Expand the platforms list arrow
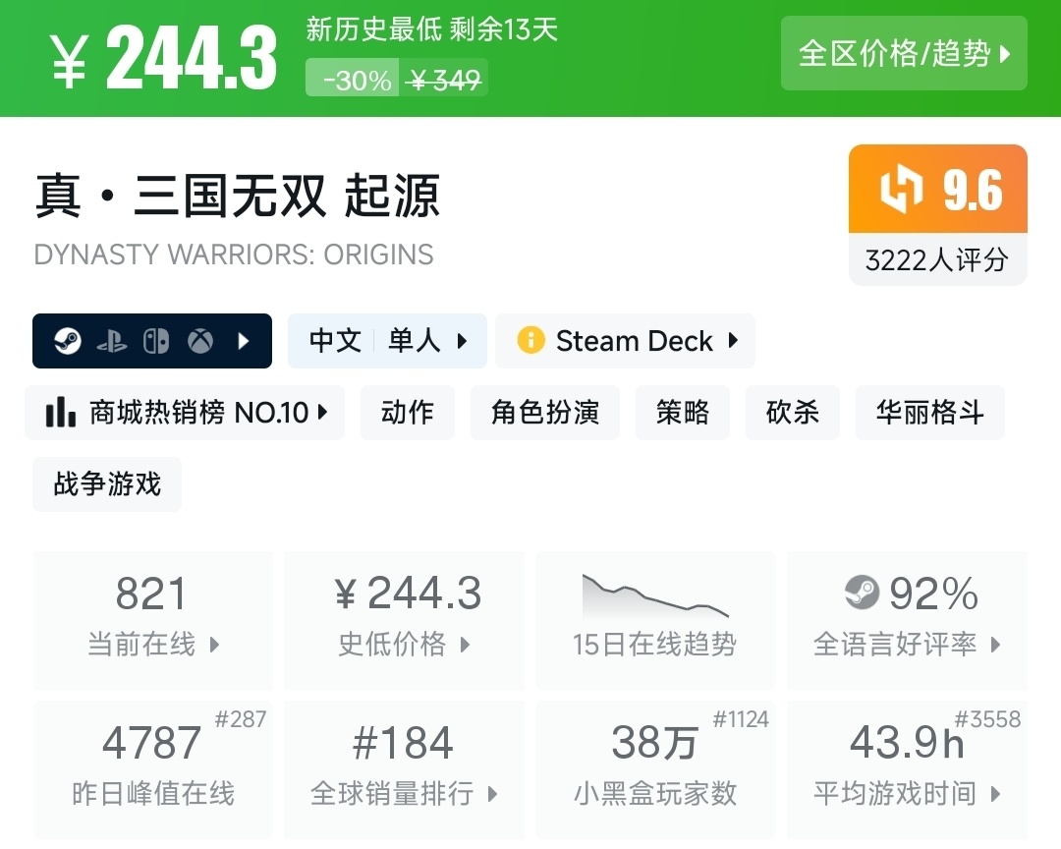Image resolution: width=1061 pixels, height=849 pixels. (244, 341)
